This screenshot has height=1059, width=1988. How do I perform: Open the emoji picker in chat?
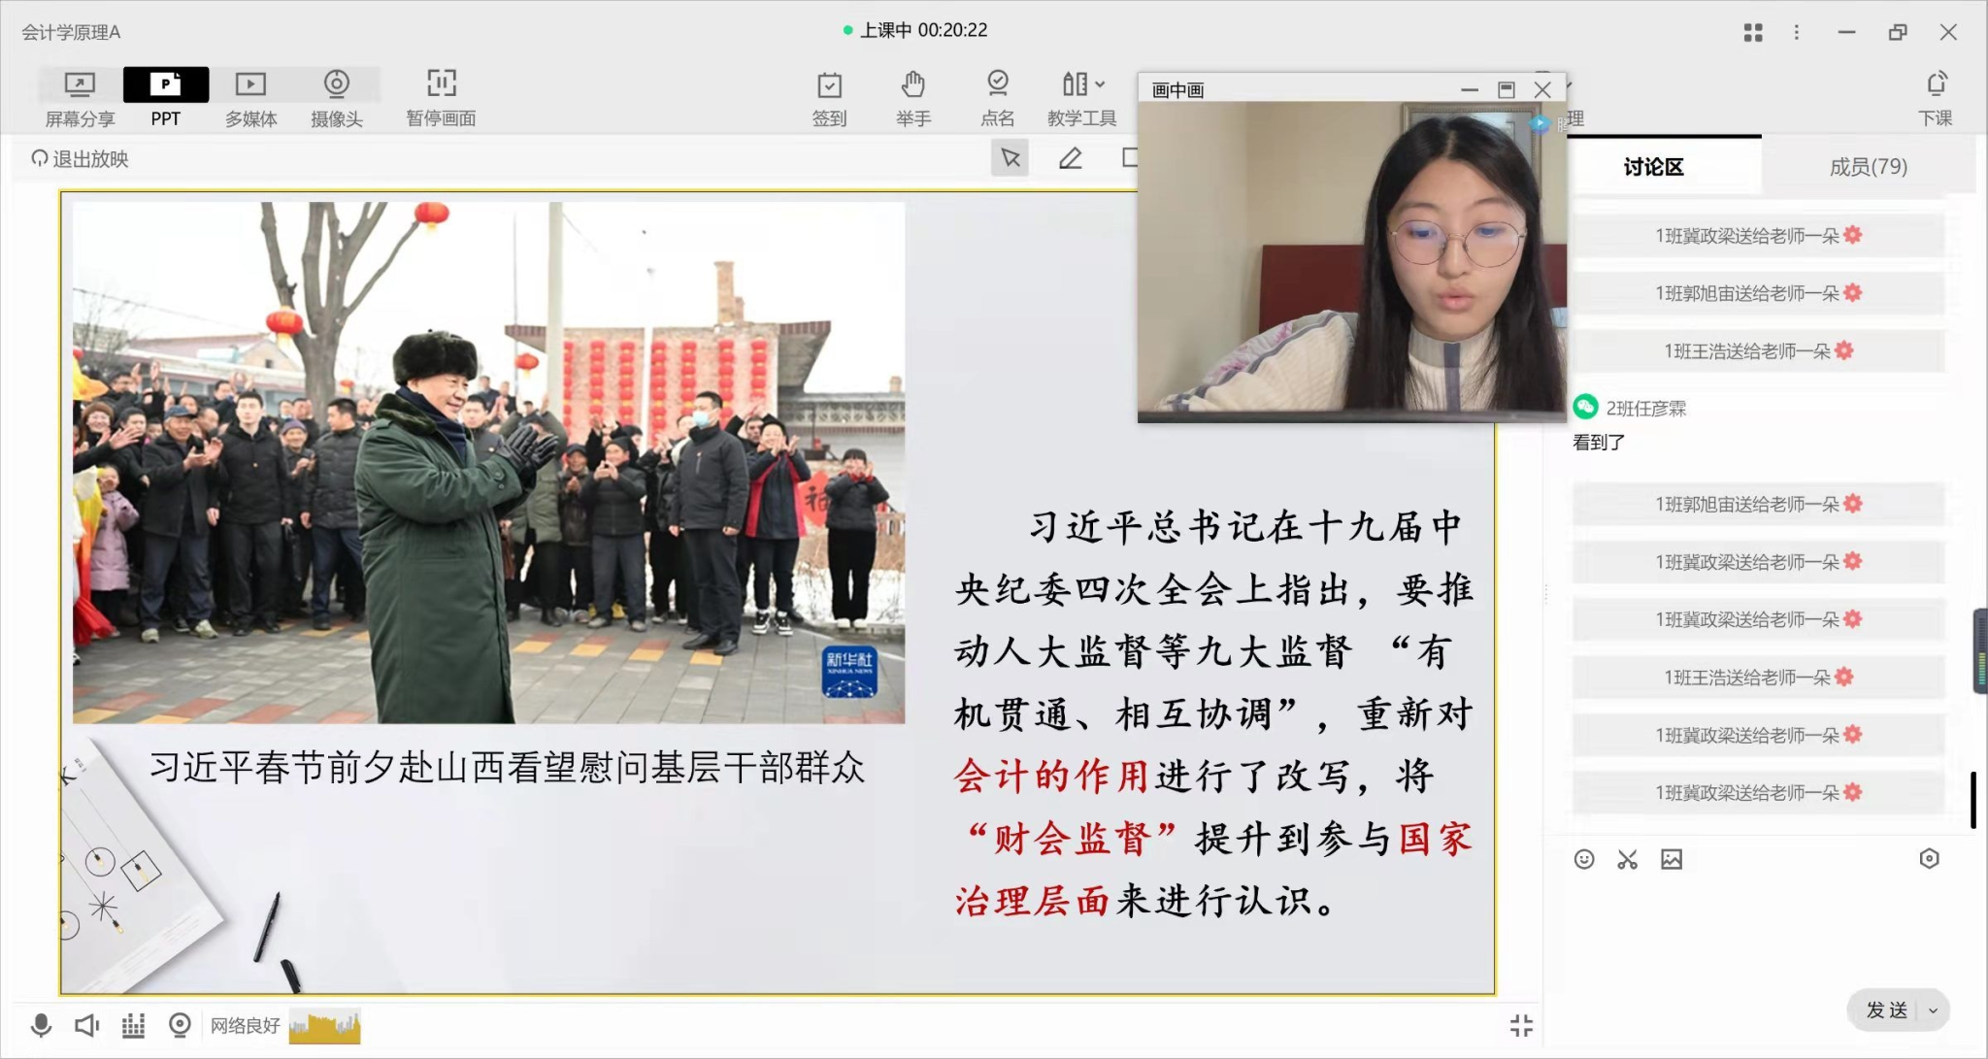[1584, 859]
